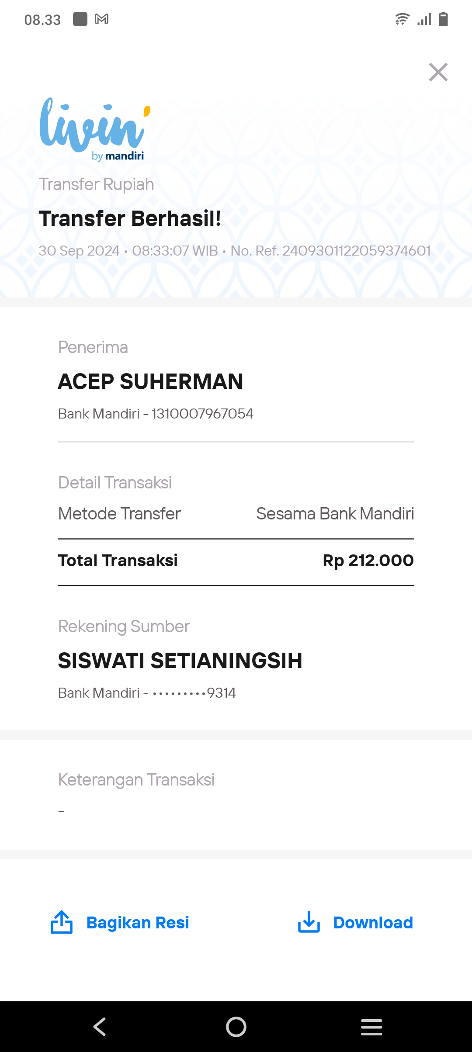
Task: Tap the Livin' by Mandiri logo
Action: pyautogui.click(x=95, y=129)
